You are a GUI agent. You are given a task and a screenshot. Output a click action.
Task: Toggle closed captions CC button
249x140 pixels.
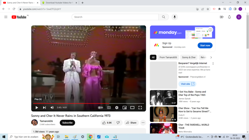(x=109, y=108)
